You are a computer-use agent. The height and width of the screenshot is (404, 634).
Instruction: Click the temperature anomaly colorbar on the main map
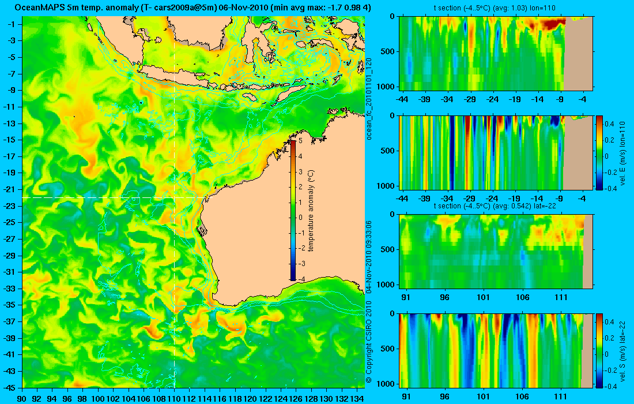point(293,210)
